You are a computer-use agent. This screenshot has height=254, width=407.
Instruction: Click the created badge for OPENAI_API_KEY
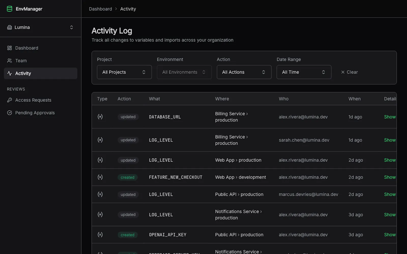pyautogui.click(x=127, y=235)
